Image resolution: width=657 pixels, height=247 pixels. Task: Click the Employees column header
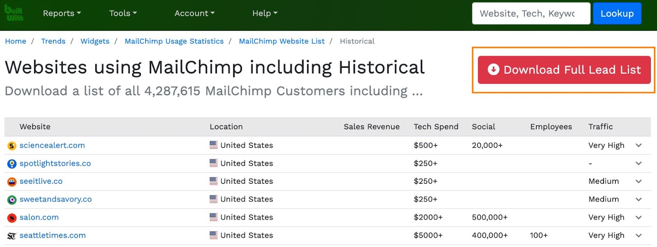point(551,127)
